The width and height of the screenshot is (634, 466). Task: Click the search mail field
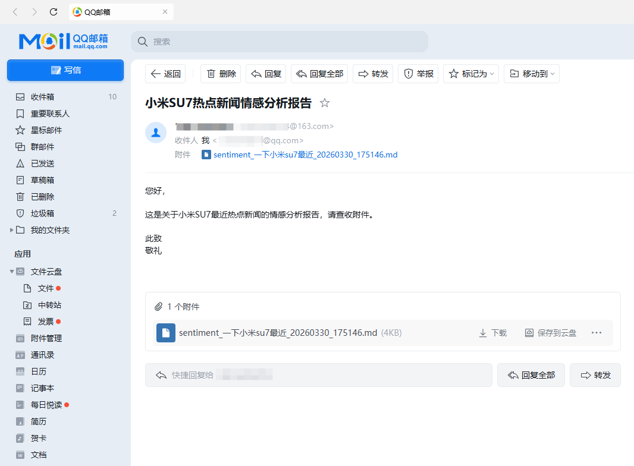pyautogui.click(x=280, y=42)
